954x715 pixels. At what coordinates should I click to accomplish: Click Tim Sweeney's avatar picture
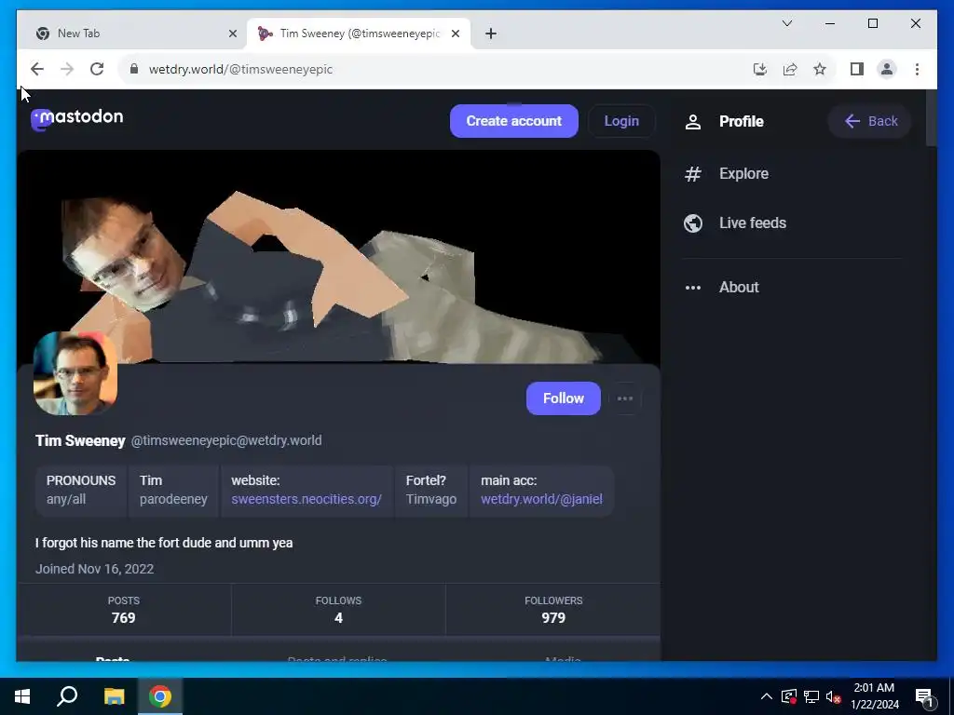75,373
